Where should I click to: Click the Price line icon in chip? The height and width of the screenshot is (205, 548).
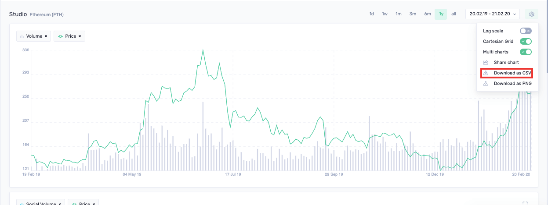click(60, 36)
